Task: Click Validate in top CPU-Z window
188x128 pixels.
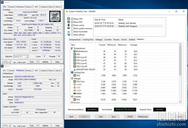Action: click(x=45, y=62)
